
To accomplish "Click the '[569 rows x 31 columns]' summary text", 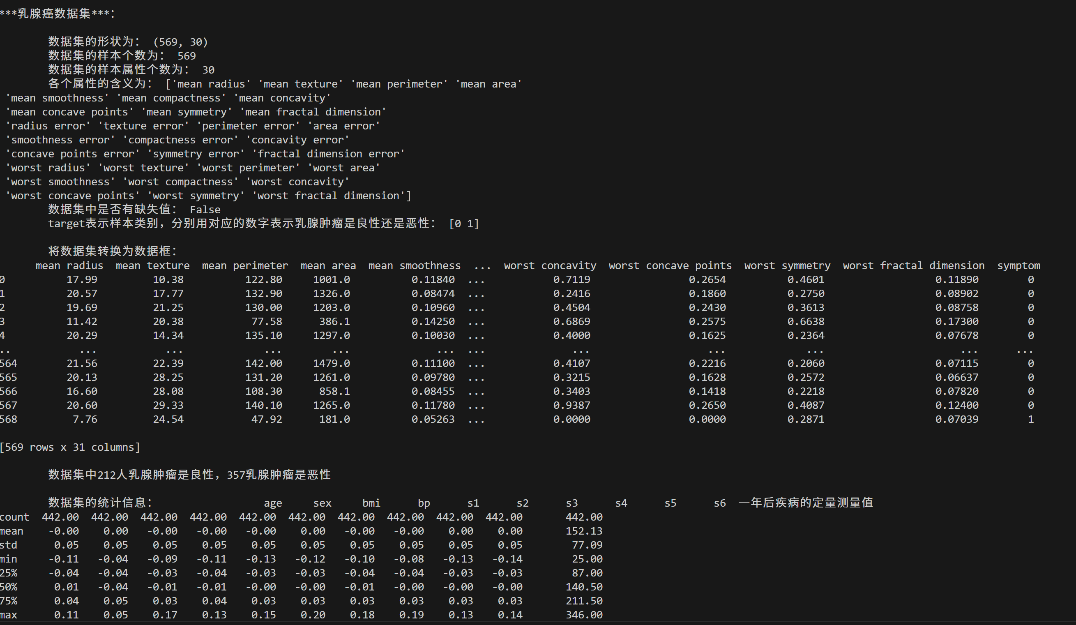I will click(70, 447).
